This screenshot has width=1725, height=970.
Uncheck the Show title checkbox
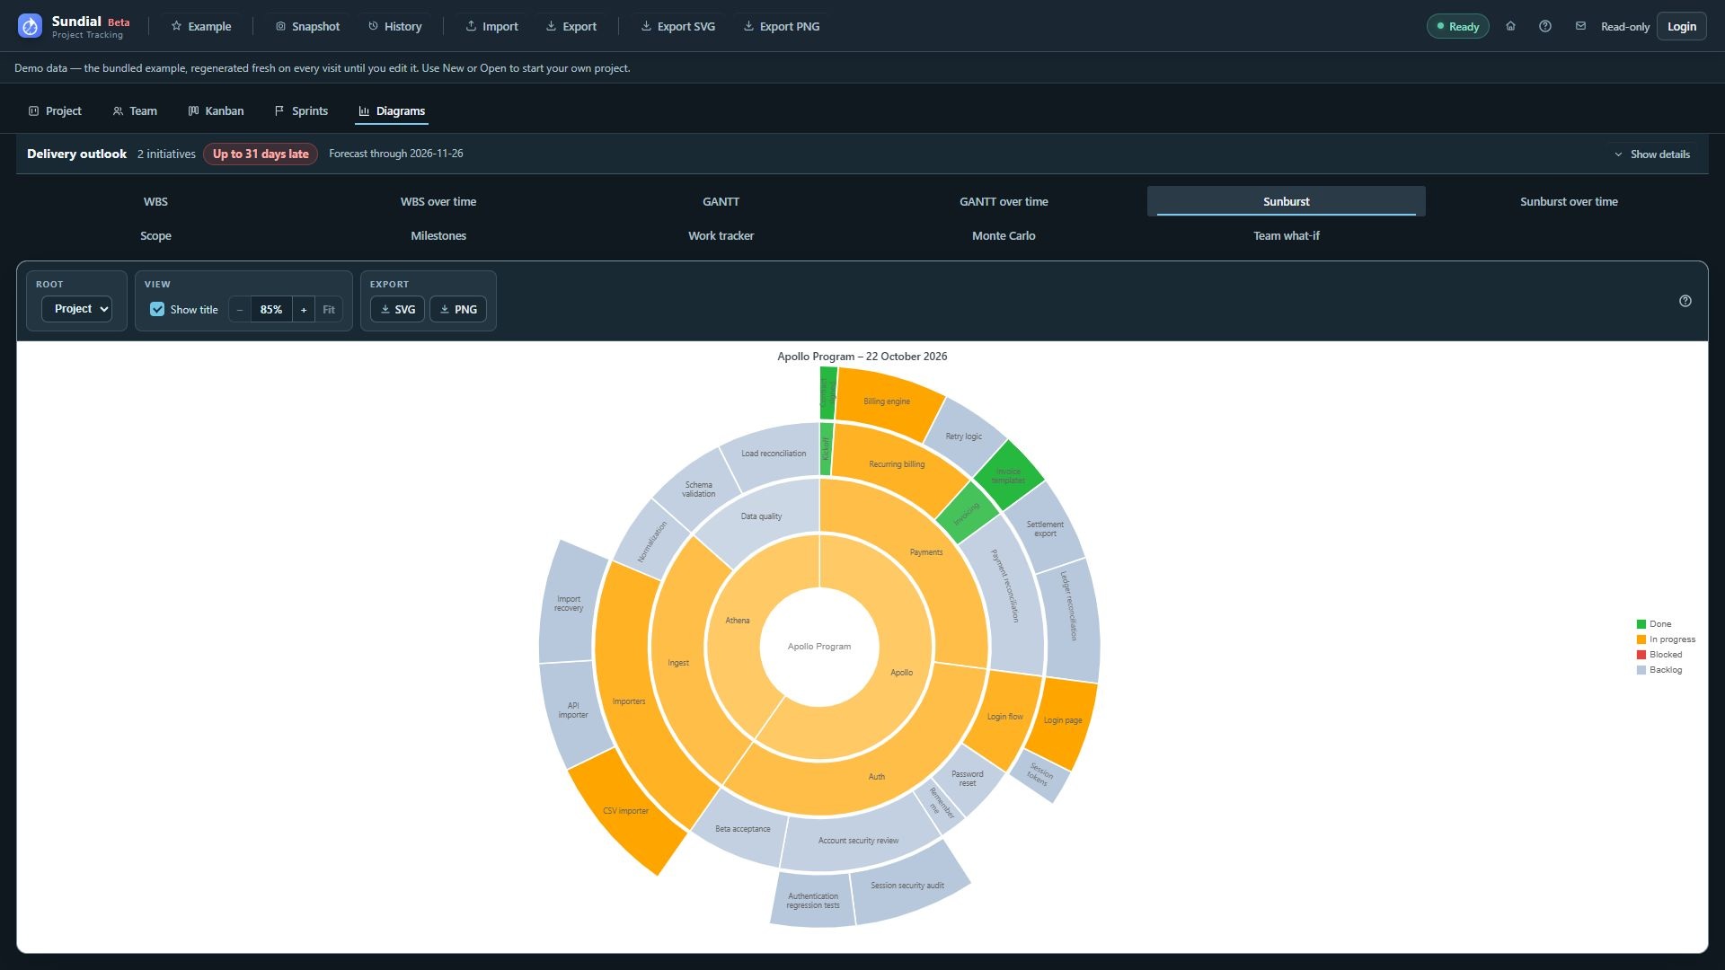157,309
